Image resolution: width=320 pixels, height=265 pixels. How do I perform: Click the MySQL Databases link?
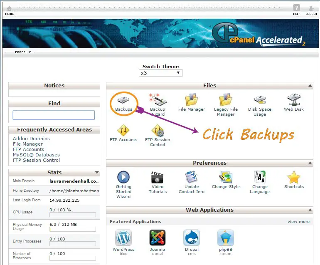tap(36, 155)
